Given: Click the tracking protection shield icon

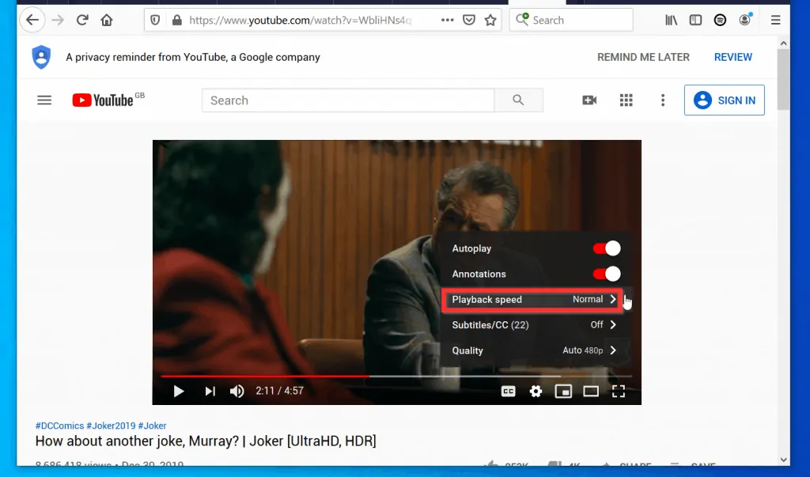Looking at the screenshot, I should (x=155, y=20).
